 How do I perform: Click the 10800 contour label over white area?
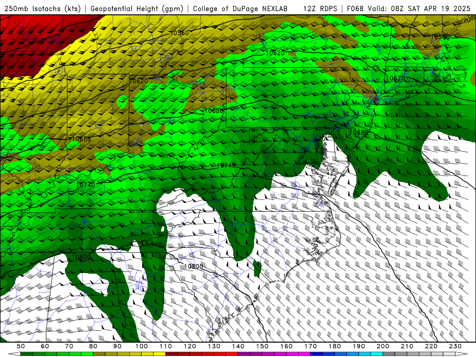click(194, 267)
